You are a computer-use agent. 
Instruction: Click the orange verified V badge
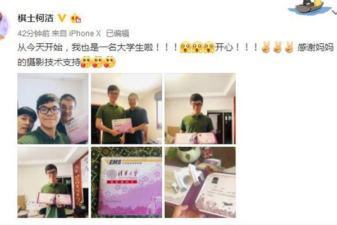[62, 18]
